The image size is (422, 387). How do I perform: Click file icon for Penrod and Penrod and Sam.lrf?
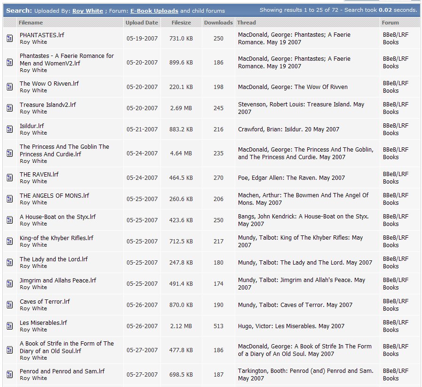pyautogui.click(x=10, y=374)
